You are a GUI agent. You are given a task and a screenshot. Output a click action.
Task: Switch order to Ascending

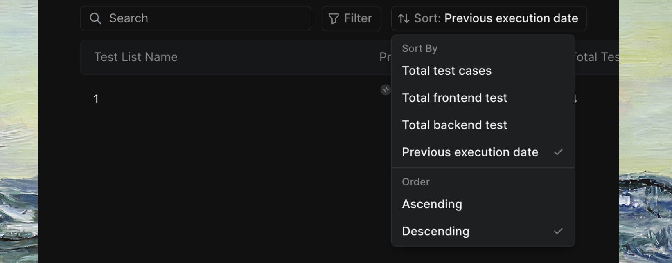click(432, 204)
